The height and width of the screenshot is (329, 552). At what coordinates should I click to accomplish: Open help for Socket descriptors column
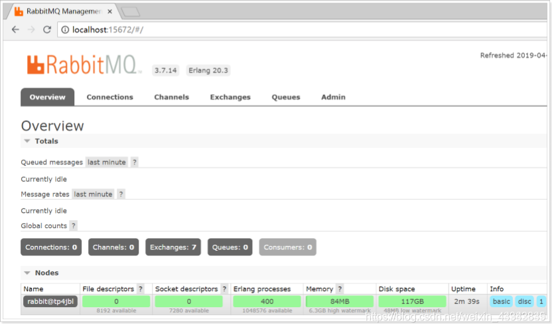224,289
